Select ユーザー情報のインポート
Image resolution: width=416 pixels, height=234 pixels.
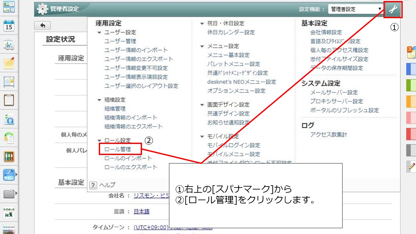click(x=136, y=50)
